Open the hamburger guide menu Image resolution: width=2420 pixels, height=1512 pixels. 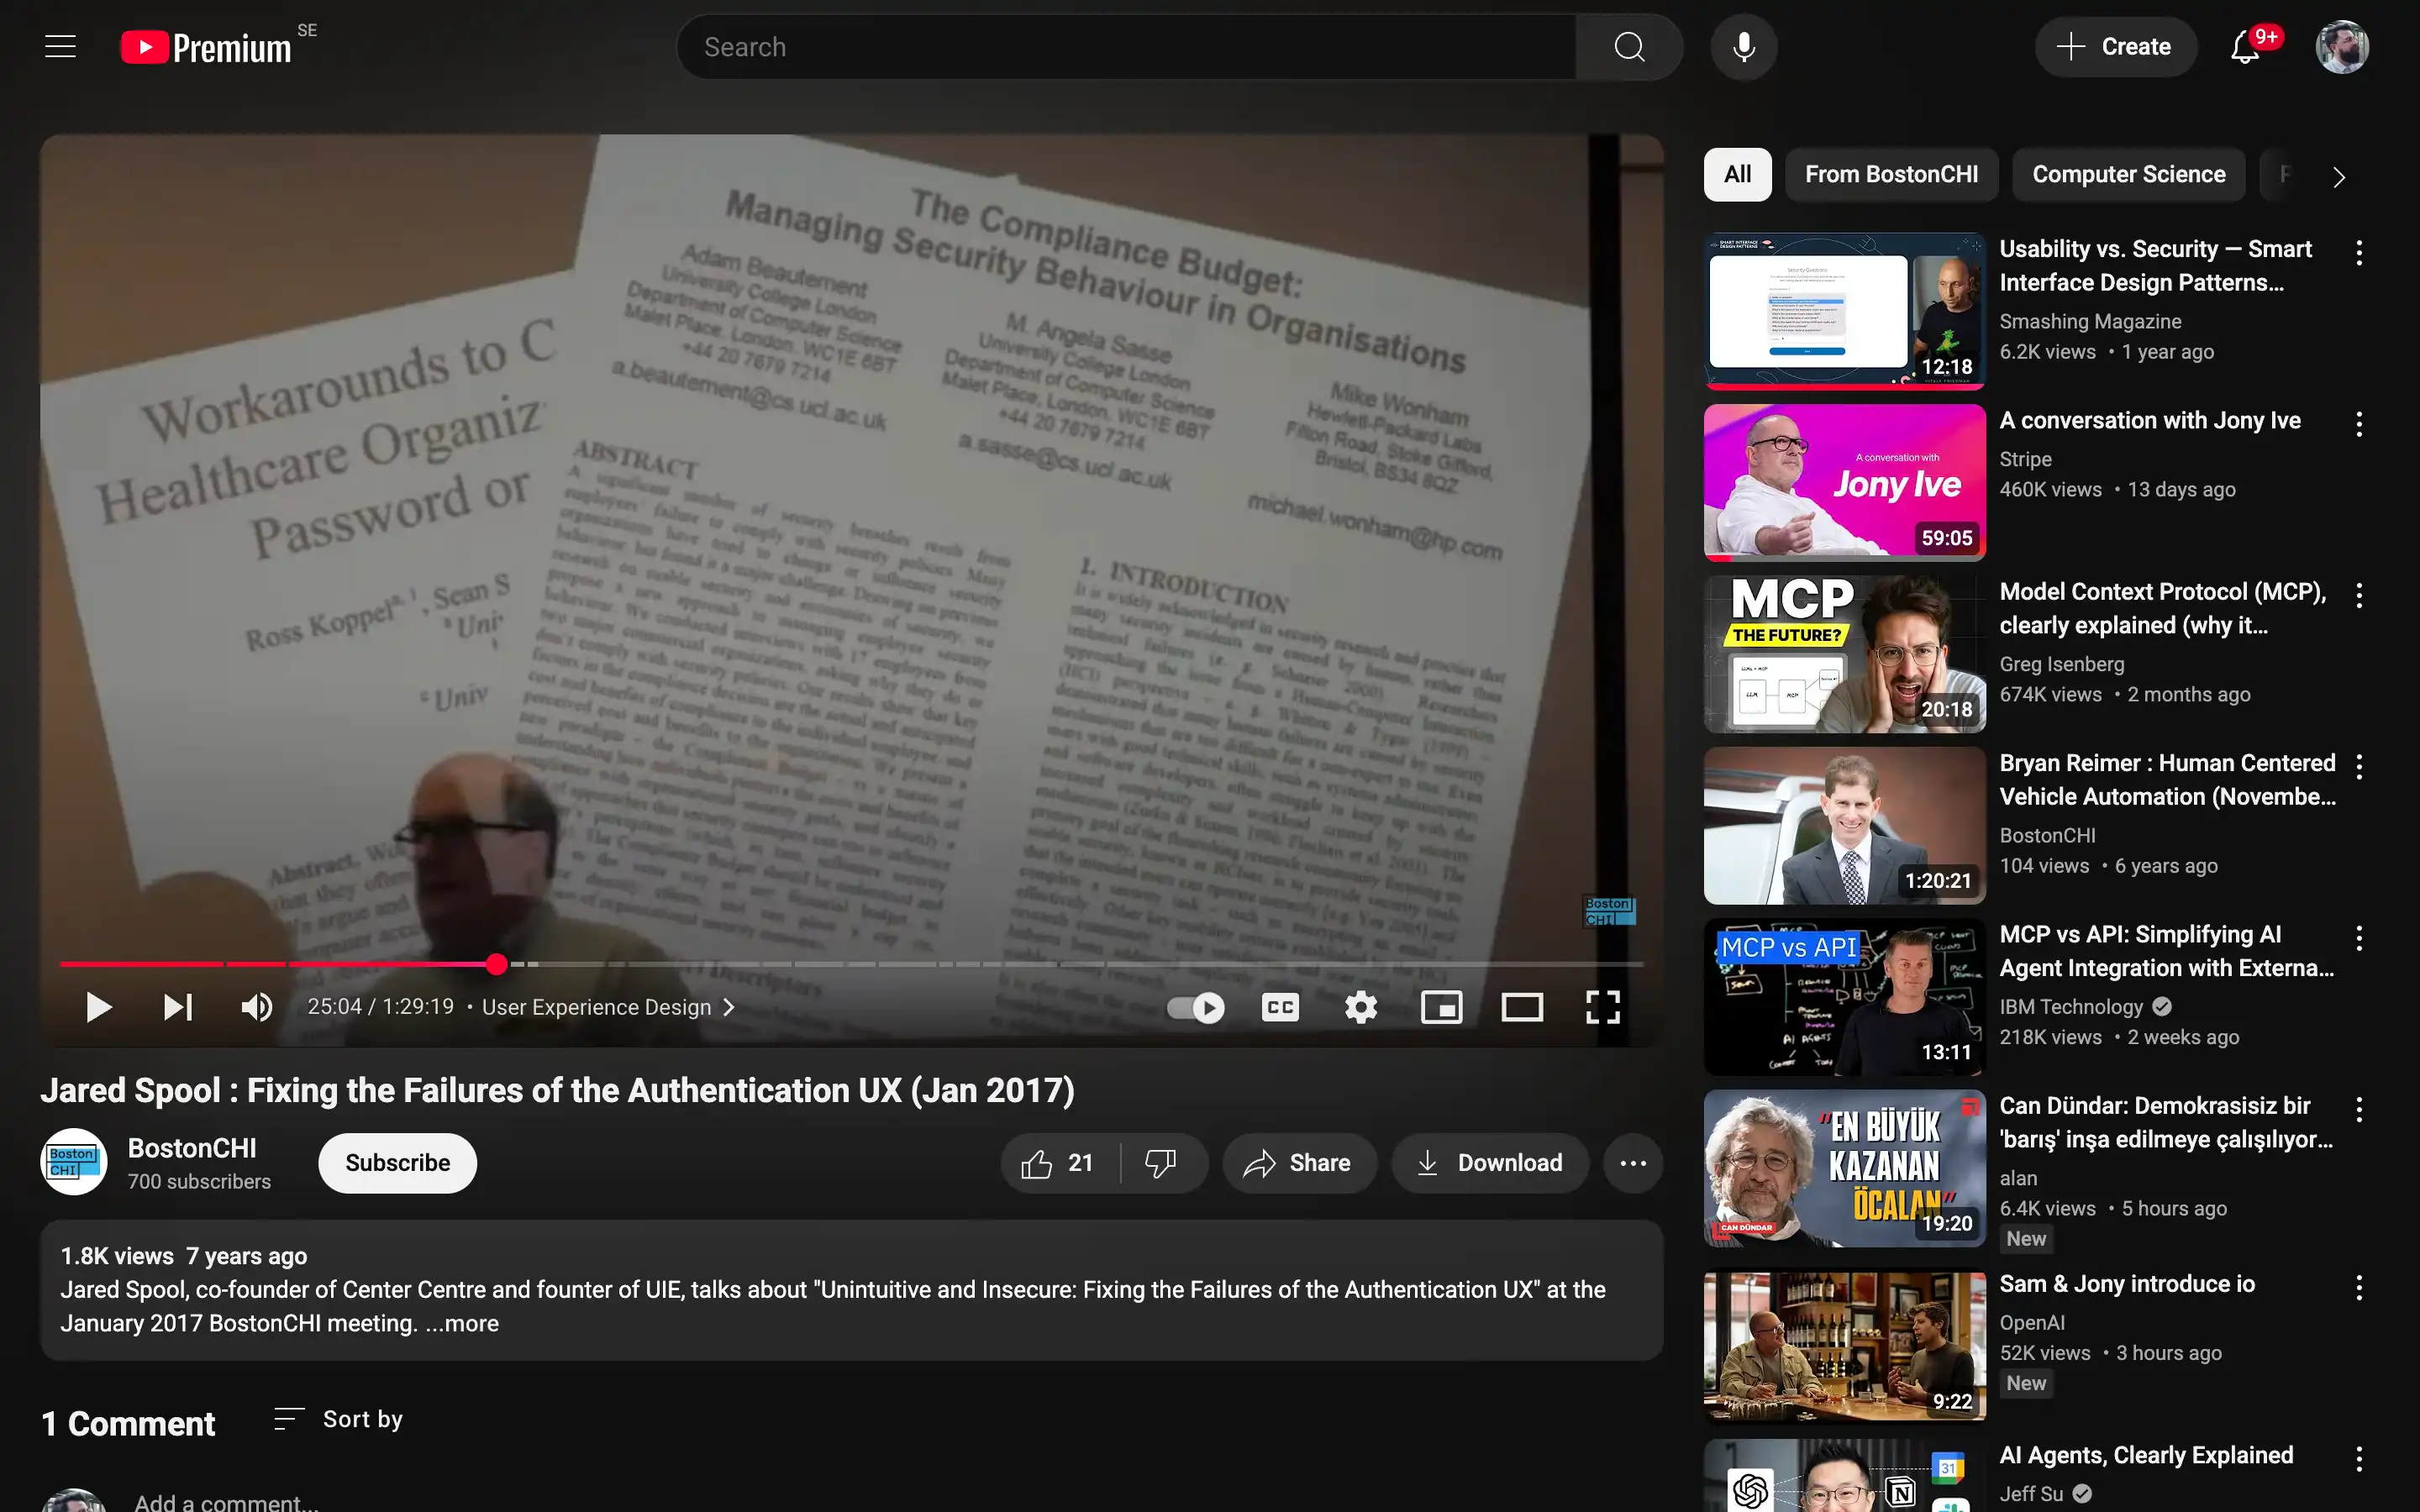tap(60, 47)
